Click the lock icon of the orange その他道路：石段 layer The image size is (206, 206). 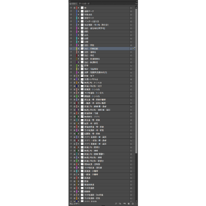[74, 198]
